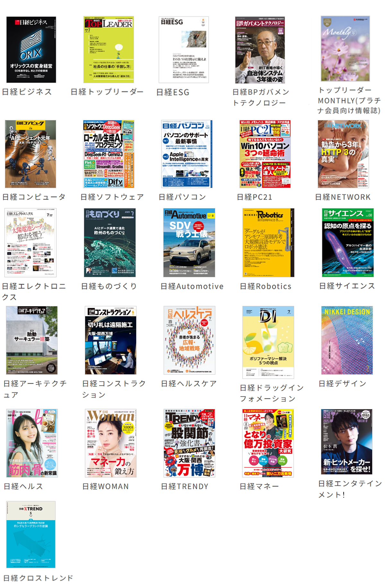The height and width of the screenshot is (588, 385).
Task: Open the DI 日経ドラッグインフォメーション cover
Action: [268, 342]
